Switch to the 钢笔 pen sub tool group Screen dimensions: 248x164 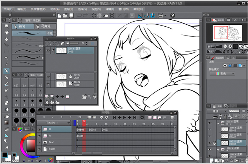(x=23, y=26)
